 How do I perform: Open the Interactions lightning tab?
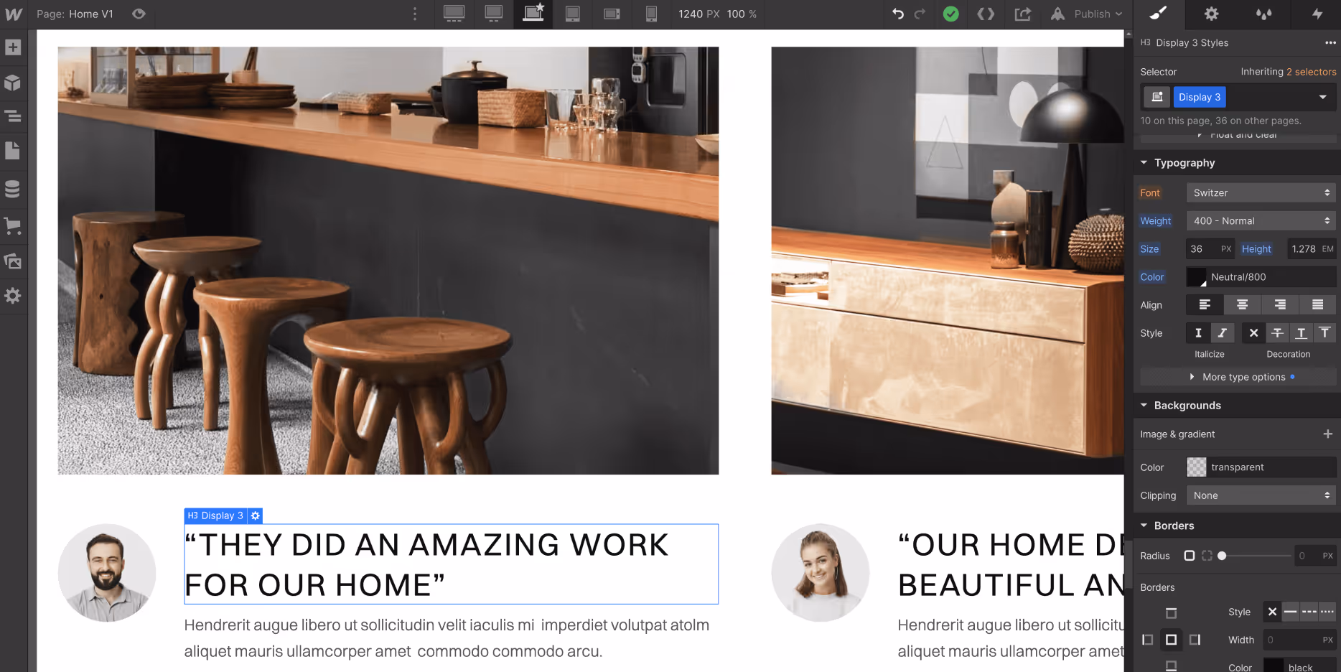click(x=1317, y=14)
